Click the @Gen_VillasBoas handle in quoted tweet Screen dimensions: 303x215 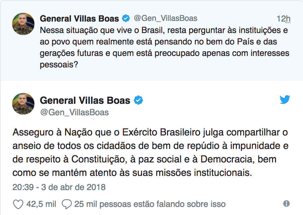pyautogui.click(x=165, y=18)
